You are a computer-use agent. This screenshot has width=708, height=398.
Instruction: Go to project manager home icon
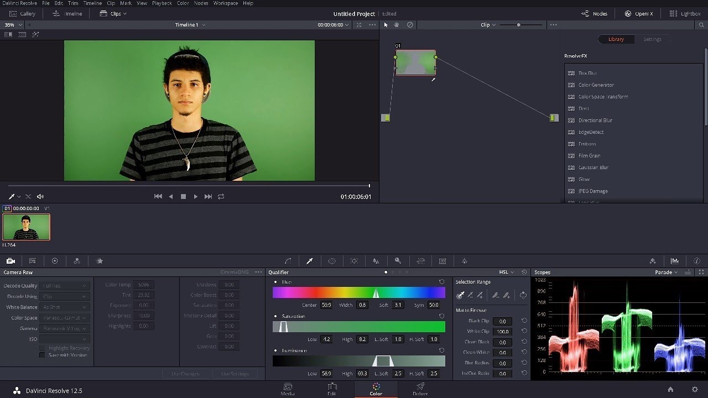point(670,390)
